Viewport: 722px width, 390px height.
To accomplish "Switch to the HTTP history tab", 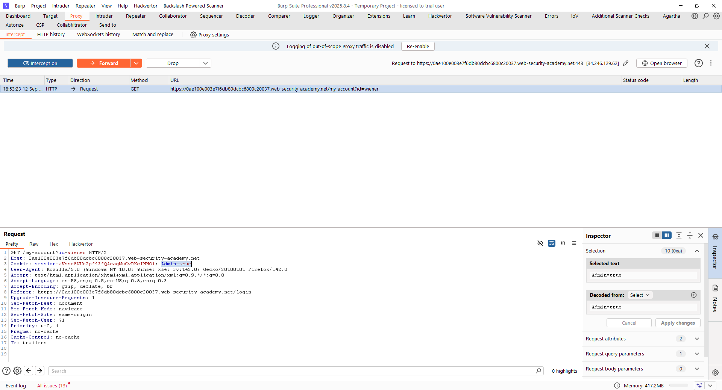I will click(x=51, y=35).
